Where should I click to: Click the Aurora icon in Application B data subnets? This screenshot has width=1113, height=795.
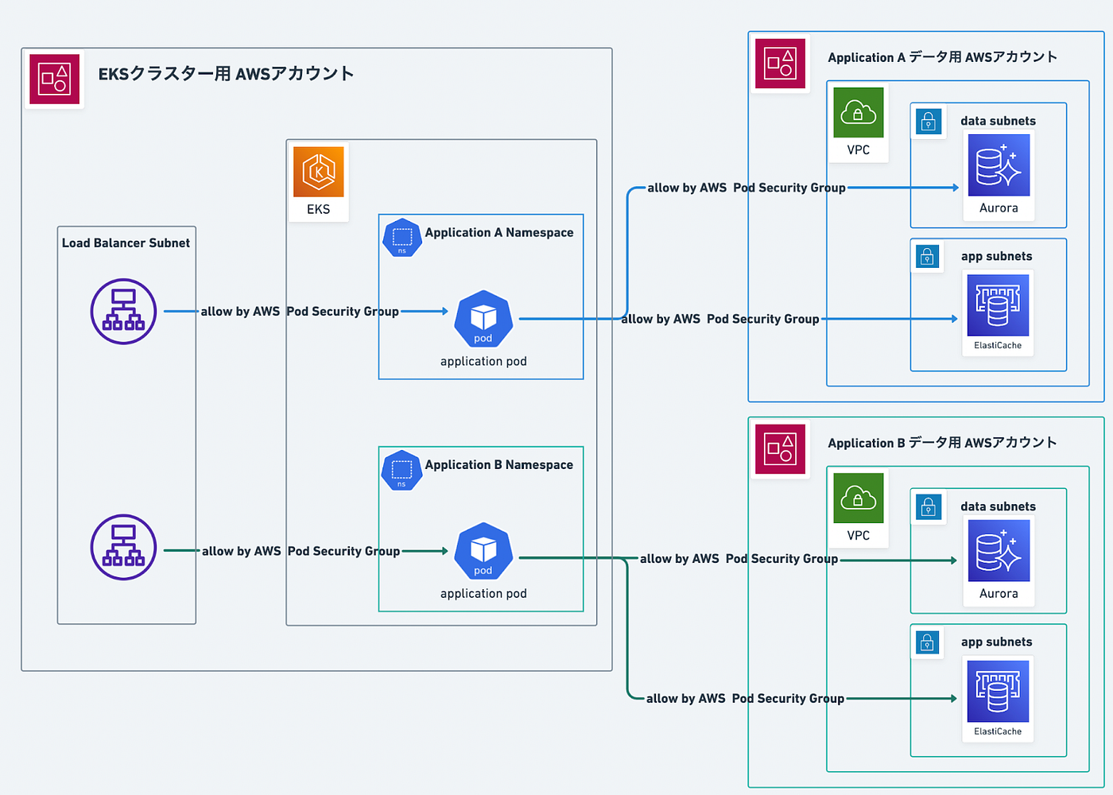(998, 553)
